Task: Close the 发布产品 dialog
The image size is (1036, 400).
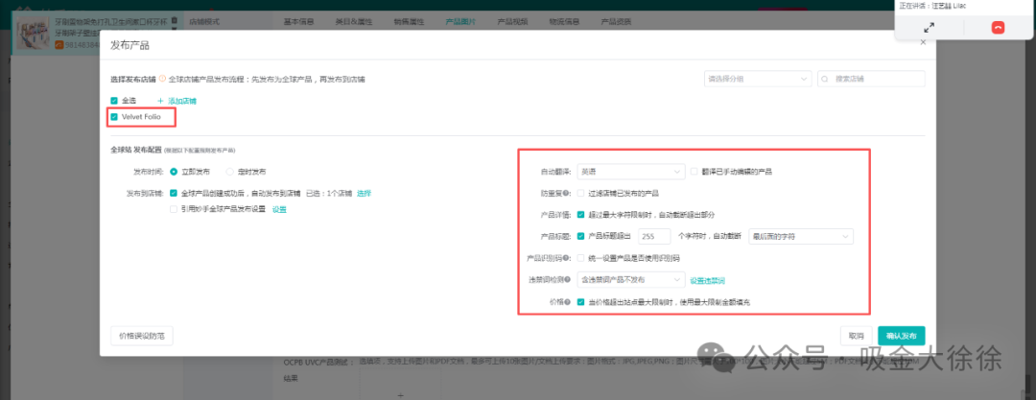Action: [x=923, y=42]
